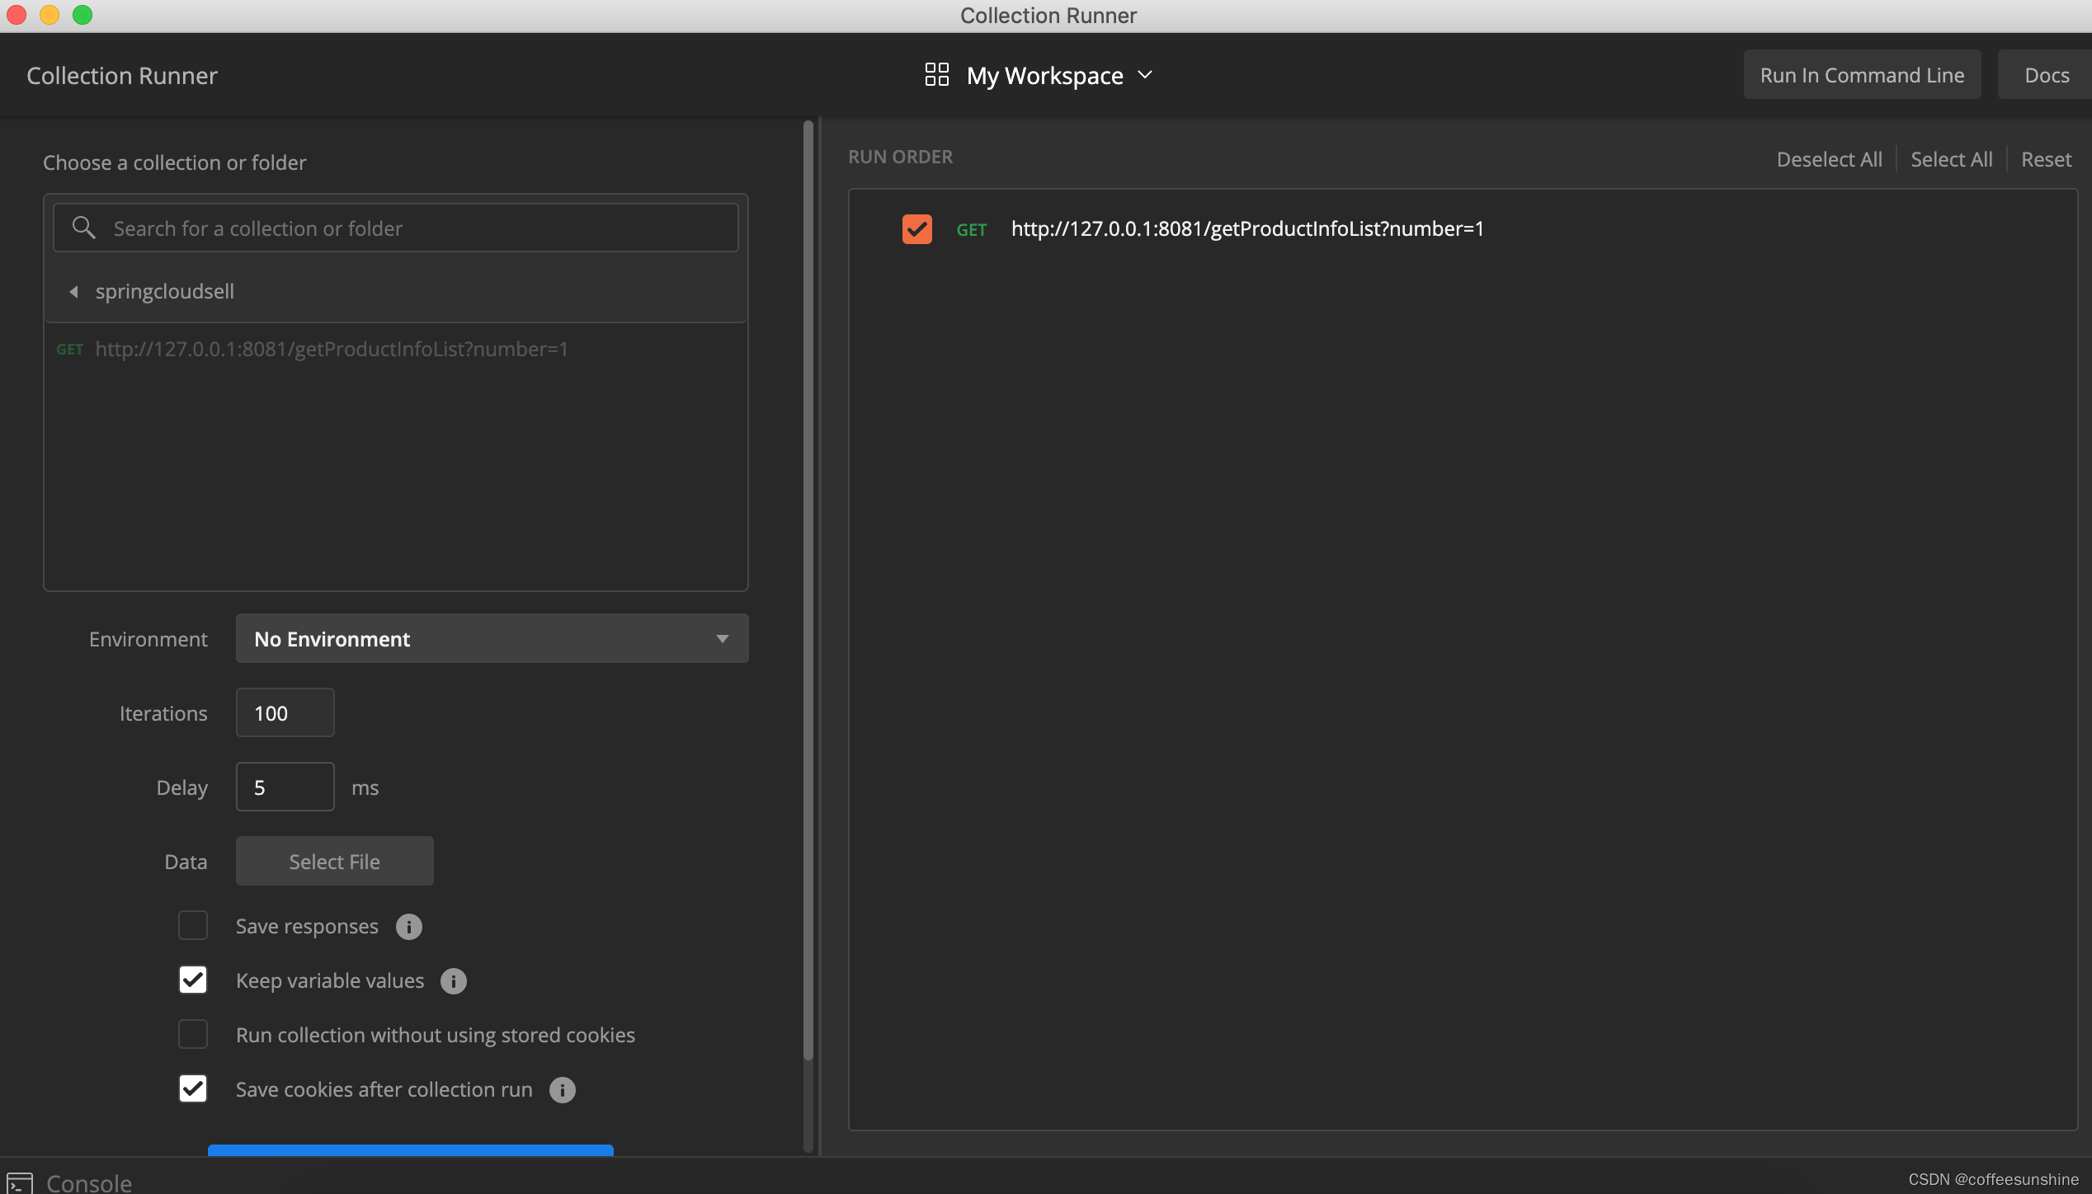Click Select File for data
The width and height of the screenshot is (2092, 1194).
334,861
